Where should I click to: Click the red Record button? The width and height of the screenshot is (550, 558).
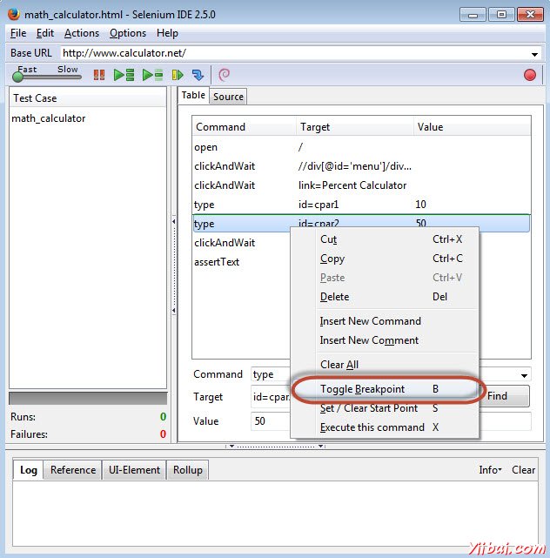coord(530,75)
